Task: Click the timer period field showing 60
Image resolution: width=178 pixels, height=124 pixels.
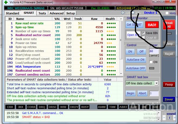Action: (x=154, y=51)
